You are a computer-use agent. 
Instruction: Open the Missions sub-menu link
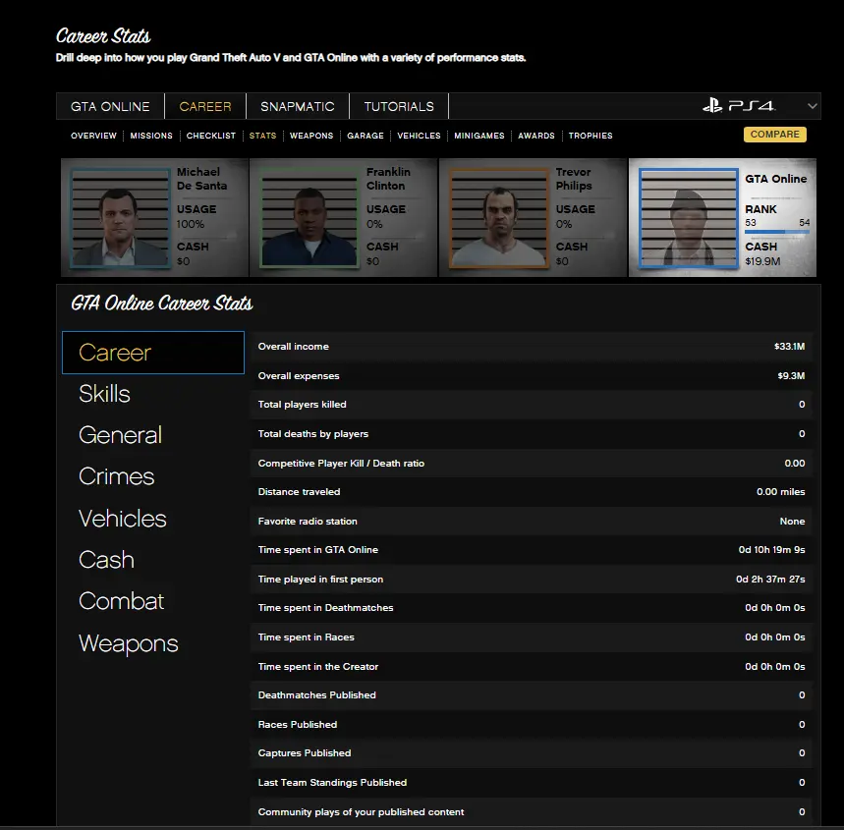coord(151,136)
